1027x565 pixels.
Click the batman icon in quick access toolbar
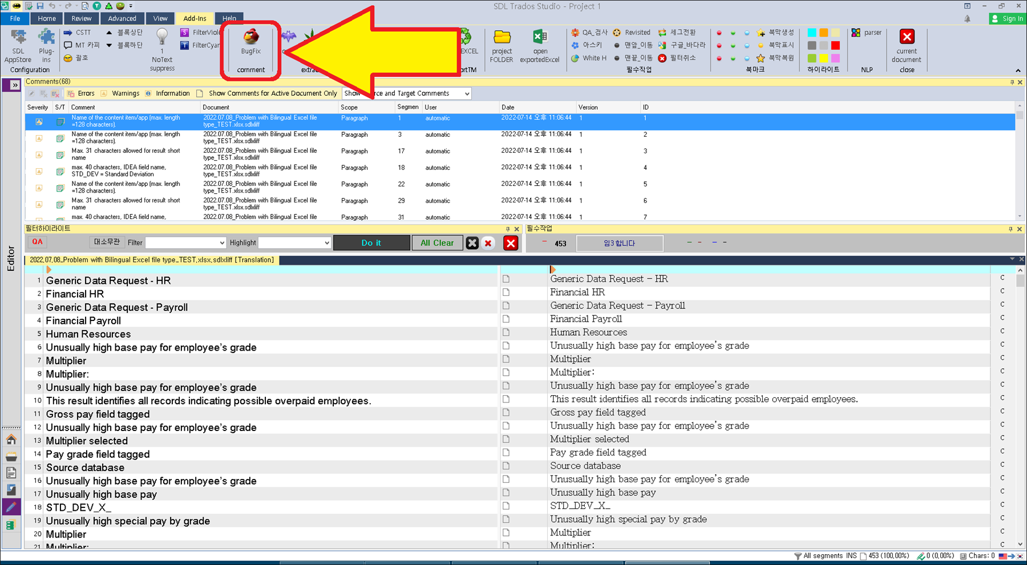(17, 6)
